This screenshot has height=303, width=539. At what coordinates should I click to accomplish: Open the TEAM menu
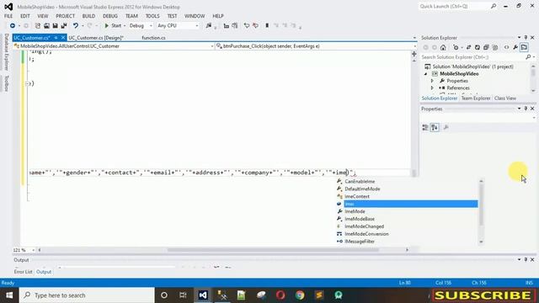click(131, 16)
